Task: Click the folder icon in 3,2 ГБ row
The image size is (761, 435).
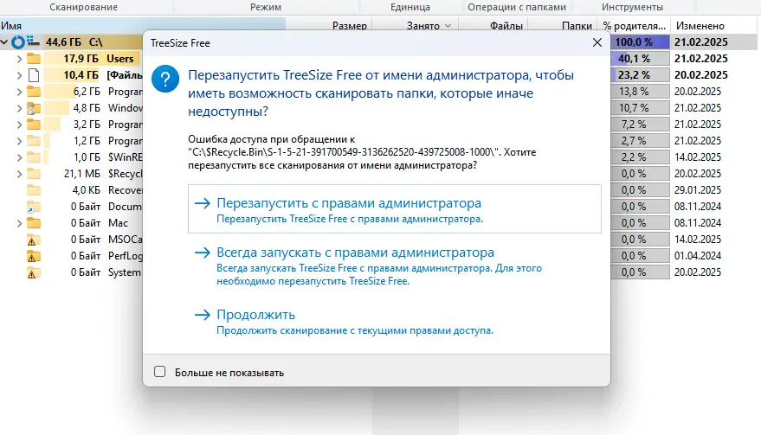Action: (x=34, y=125)
